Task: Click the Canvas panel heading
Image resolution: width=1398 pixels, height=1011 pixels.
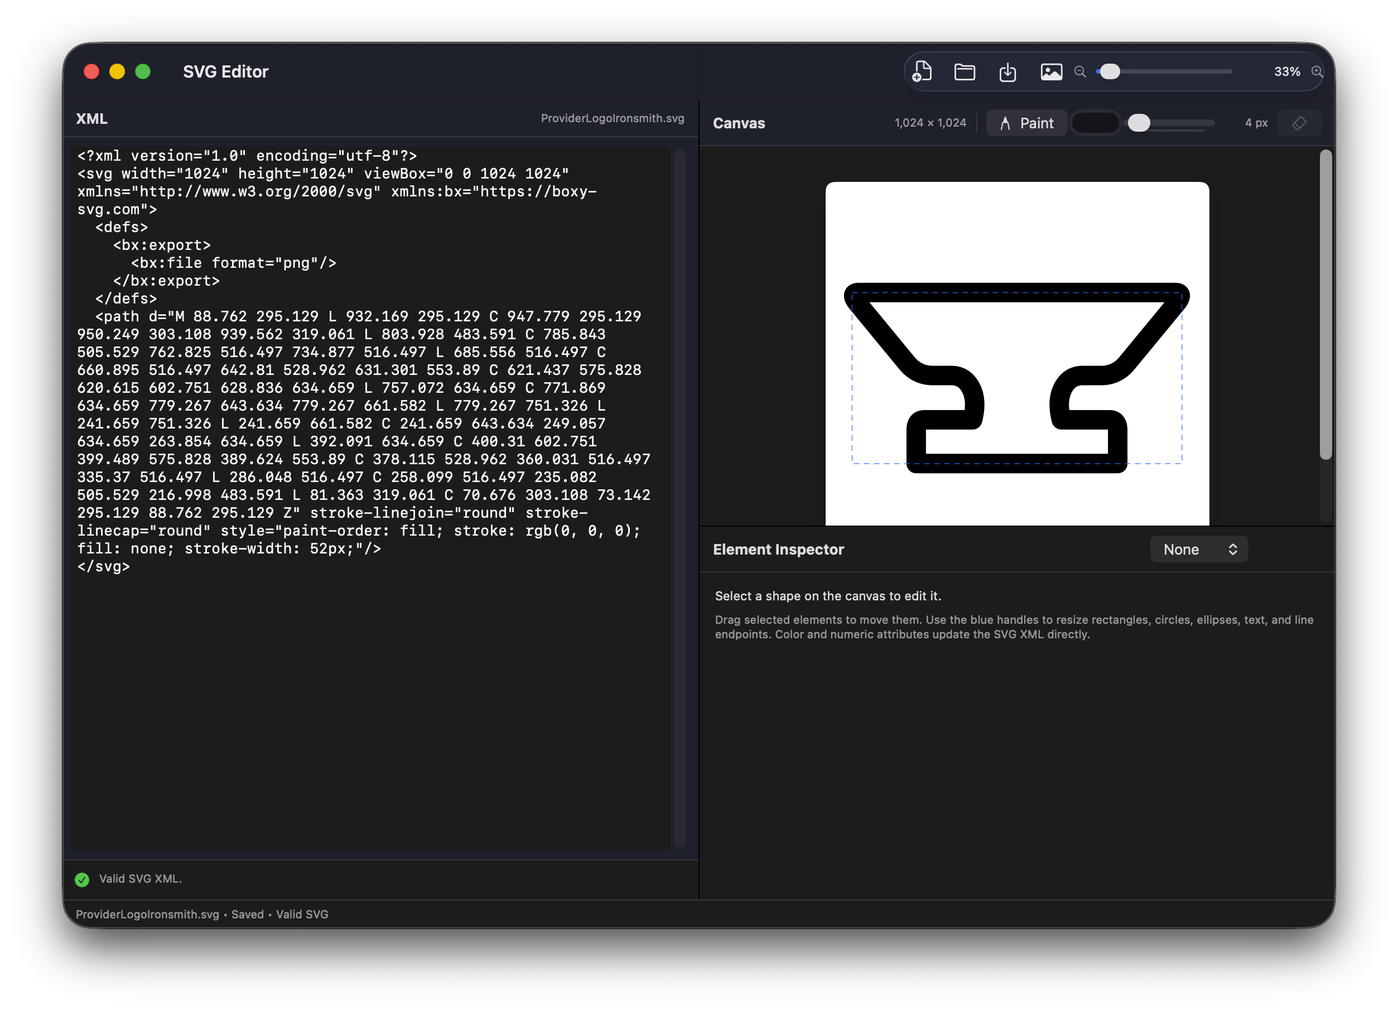Action: [x=739, y=123]
